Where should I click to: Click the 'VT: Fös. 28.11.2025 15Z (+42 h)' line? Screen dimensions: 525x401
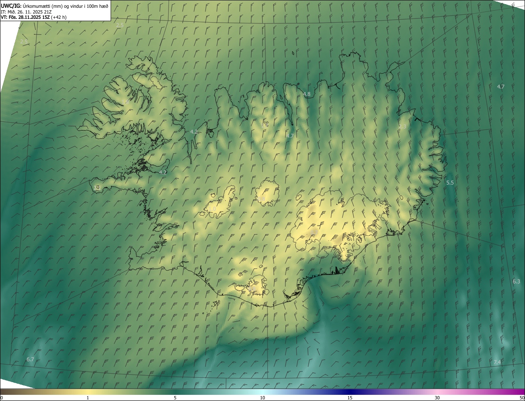point(34,17)
